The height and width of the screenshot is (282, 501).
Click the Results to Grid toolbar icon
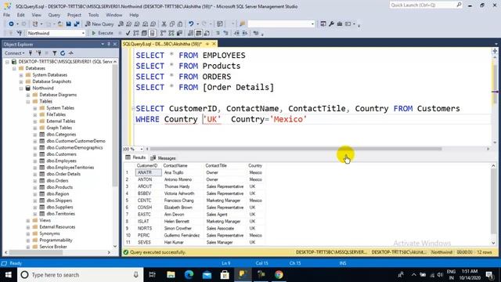tap(199, 33)
